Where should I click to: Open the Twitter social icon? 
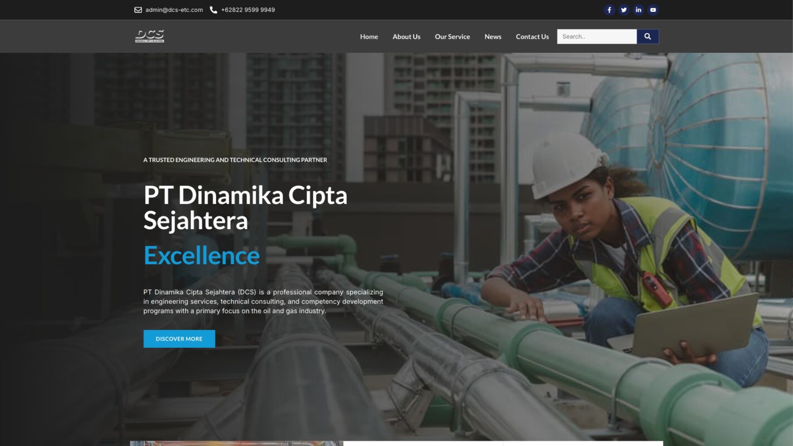click(x=624, y=10)
